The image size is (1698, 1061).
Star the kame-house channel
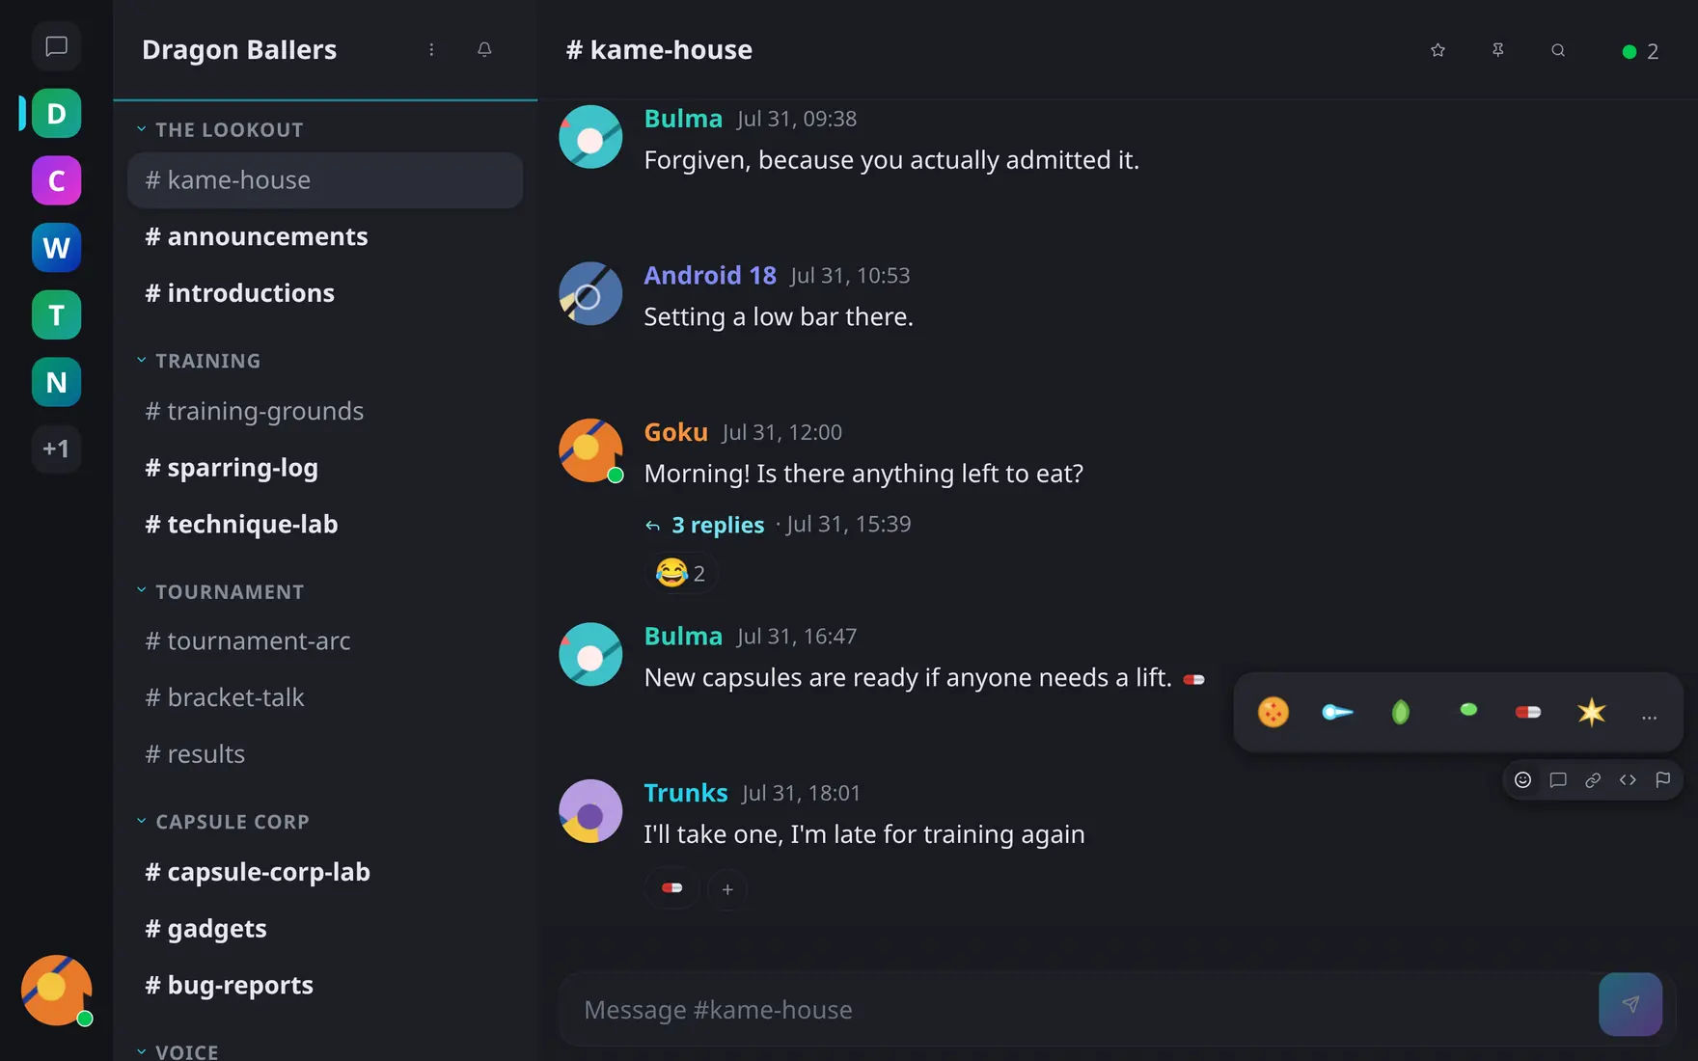pyautogui.click(x=1438, y=50)
